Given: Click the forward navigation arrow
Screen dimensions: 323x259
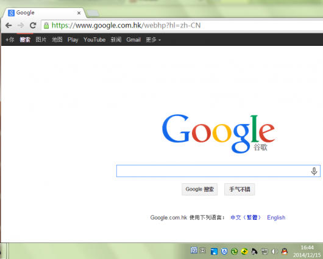Looking at the screenshot, I should click(21, 26).
